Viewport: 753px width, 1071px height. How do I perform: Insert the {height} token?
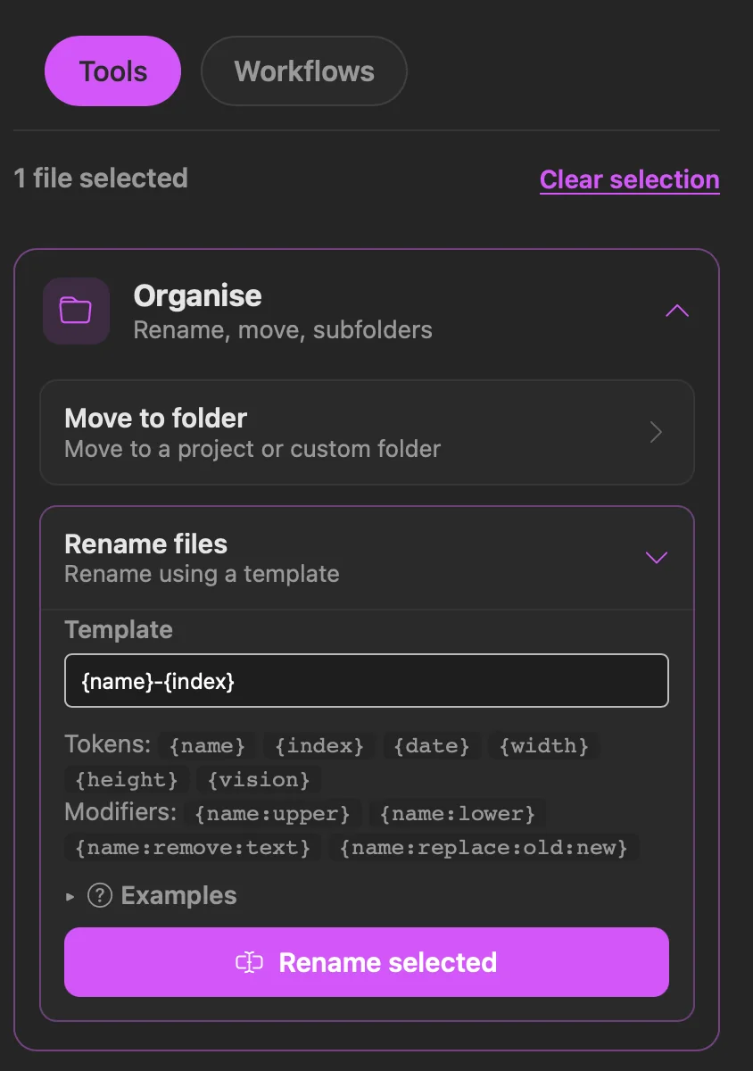(x=127, y=780)
